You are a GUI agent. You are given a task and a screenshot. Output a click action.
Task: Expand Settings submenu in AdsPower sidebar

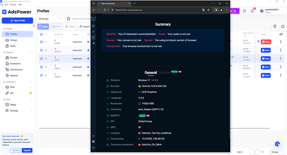31,111
